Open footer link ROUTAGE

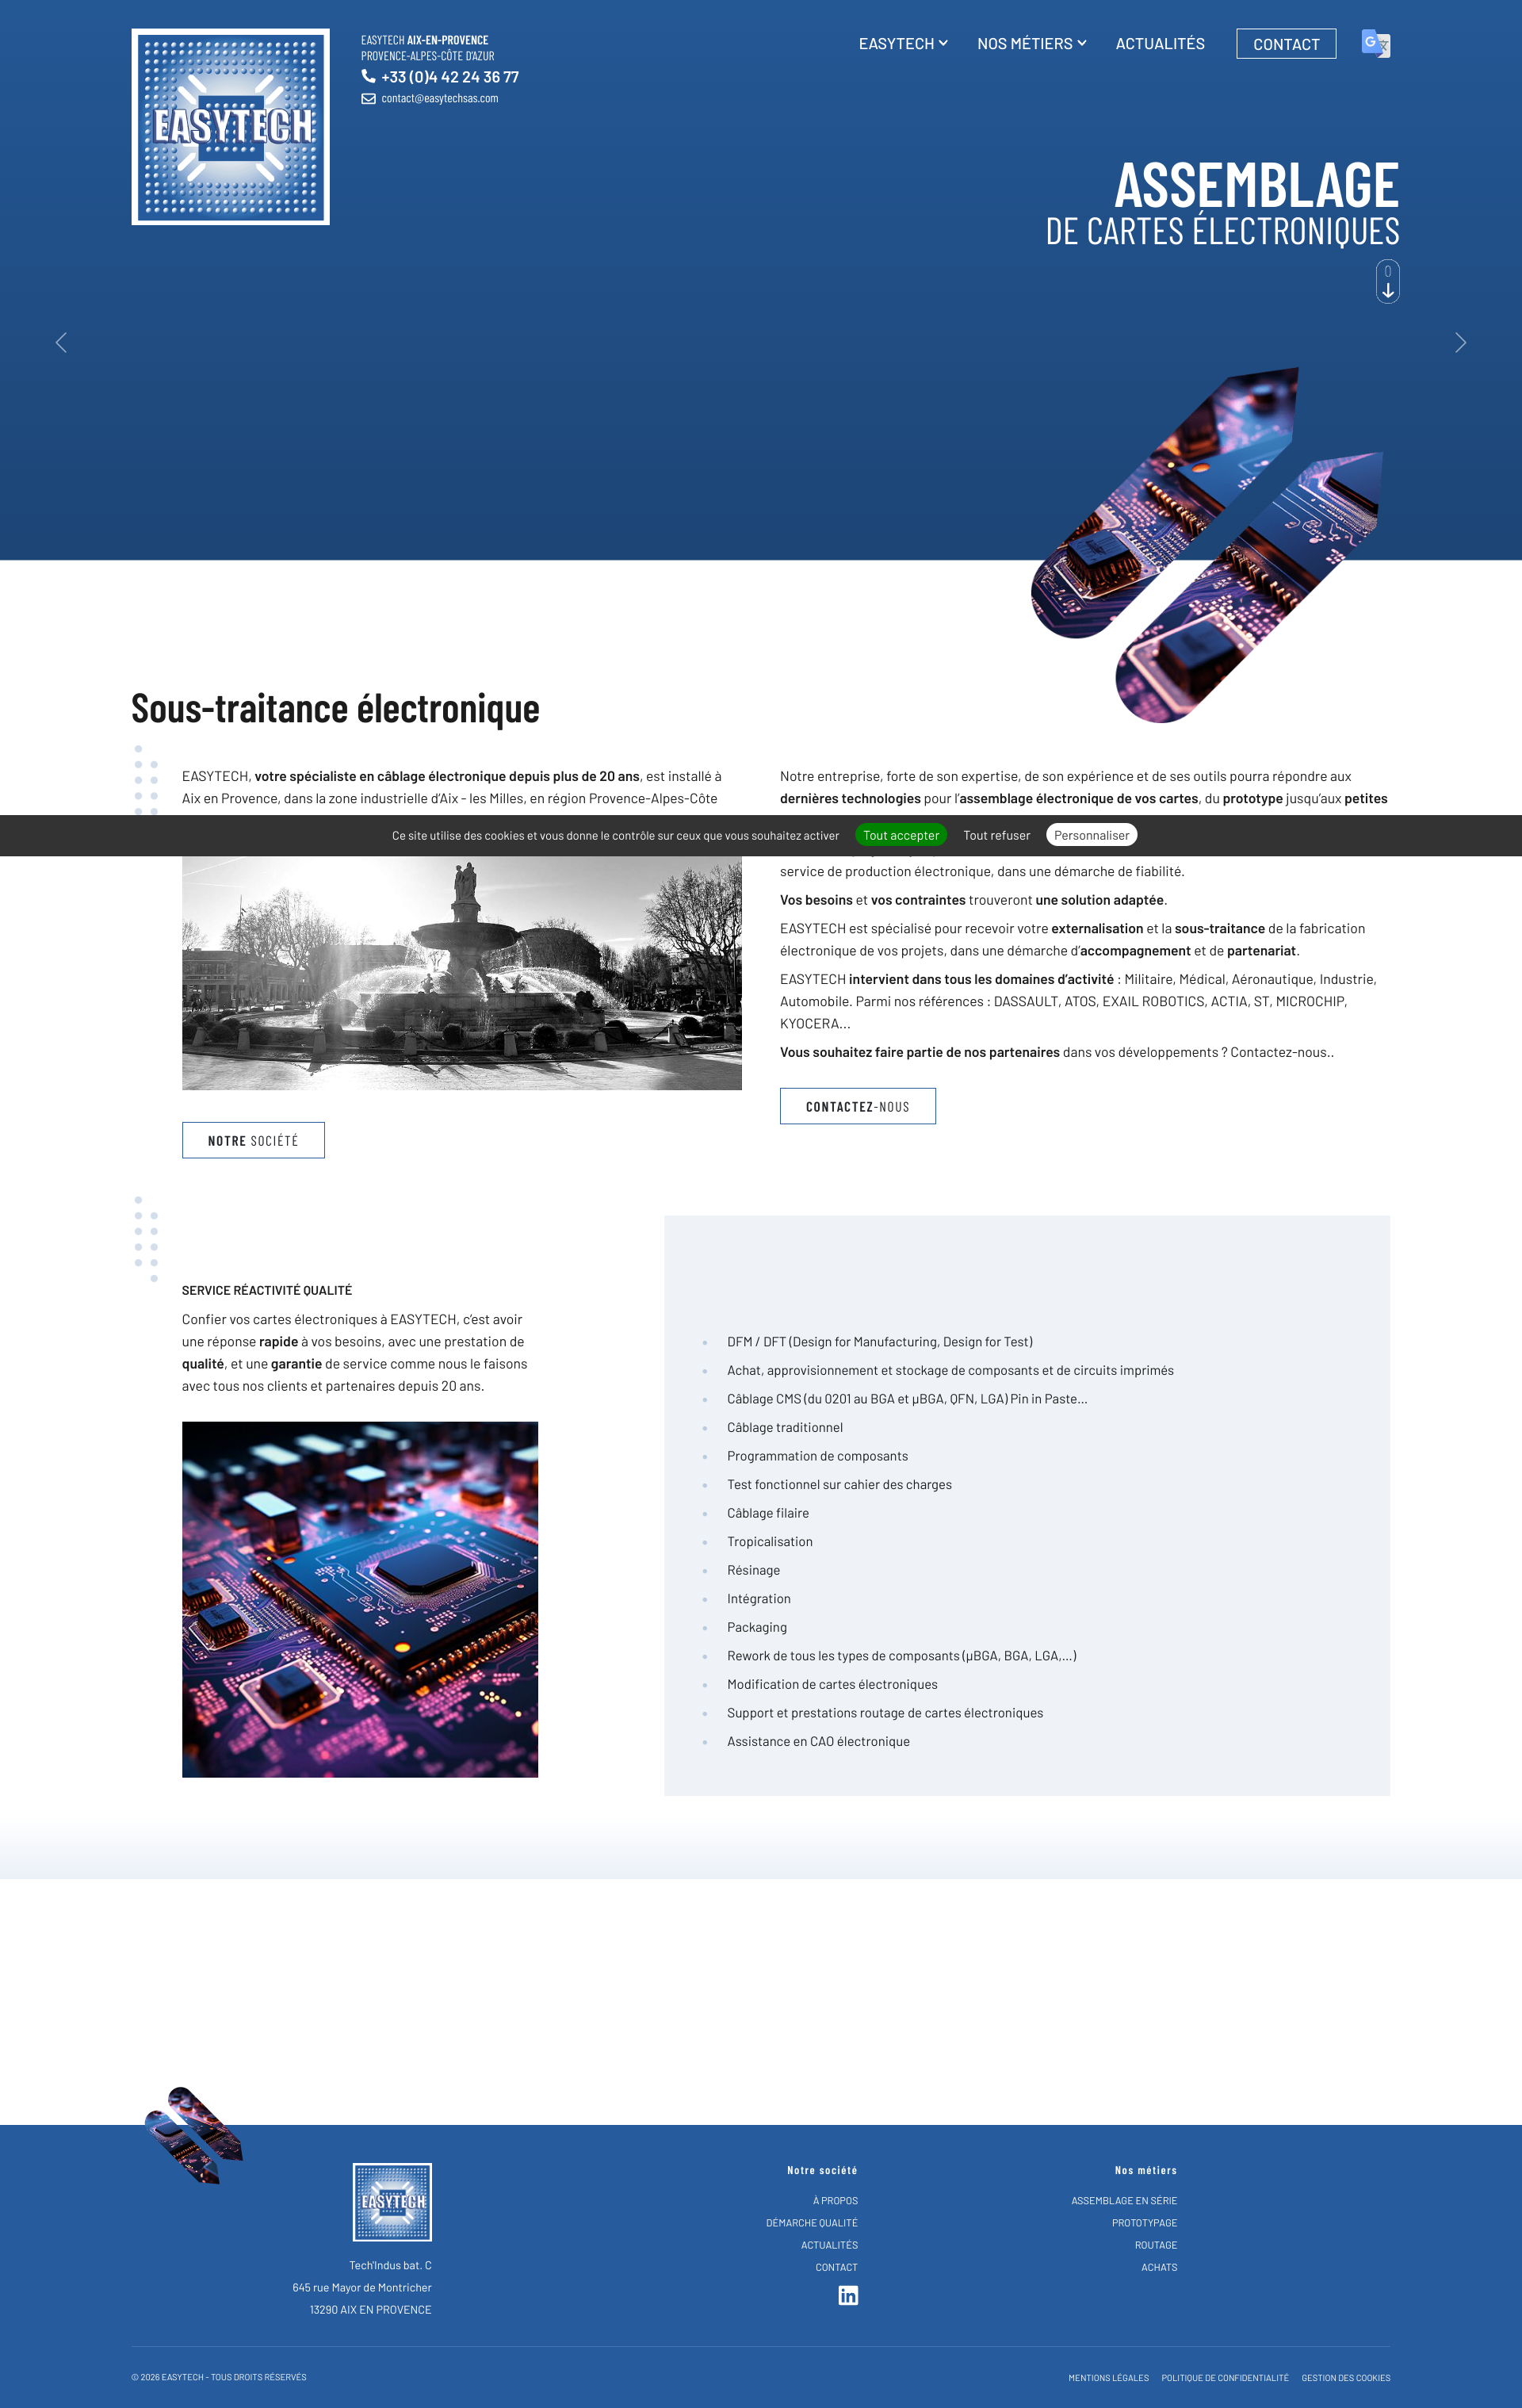1156,2245
